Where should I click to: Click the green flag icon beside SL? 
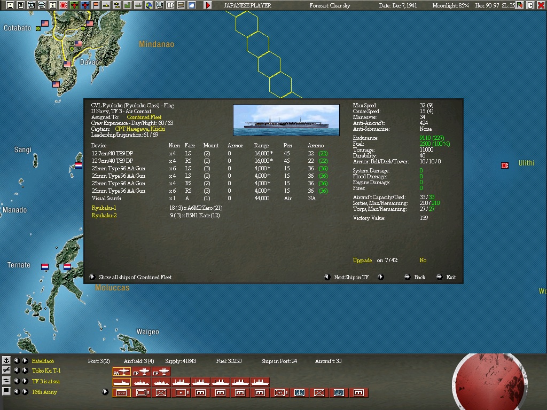519,5
